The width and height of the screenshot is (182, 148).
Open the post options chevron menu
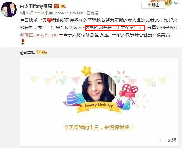(x=176, y=3)
